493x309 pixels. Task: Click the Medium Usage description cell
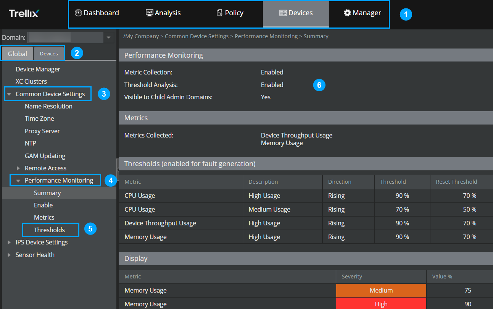coord(282,210)
